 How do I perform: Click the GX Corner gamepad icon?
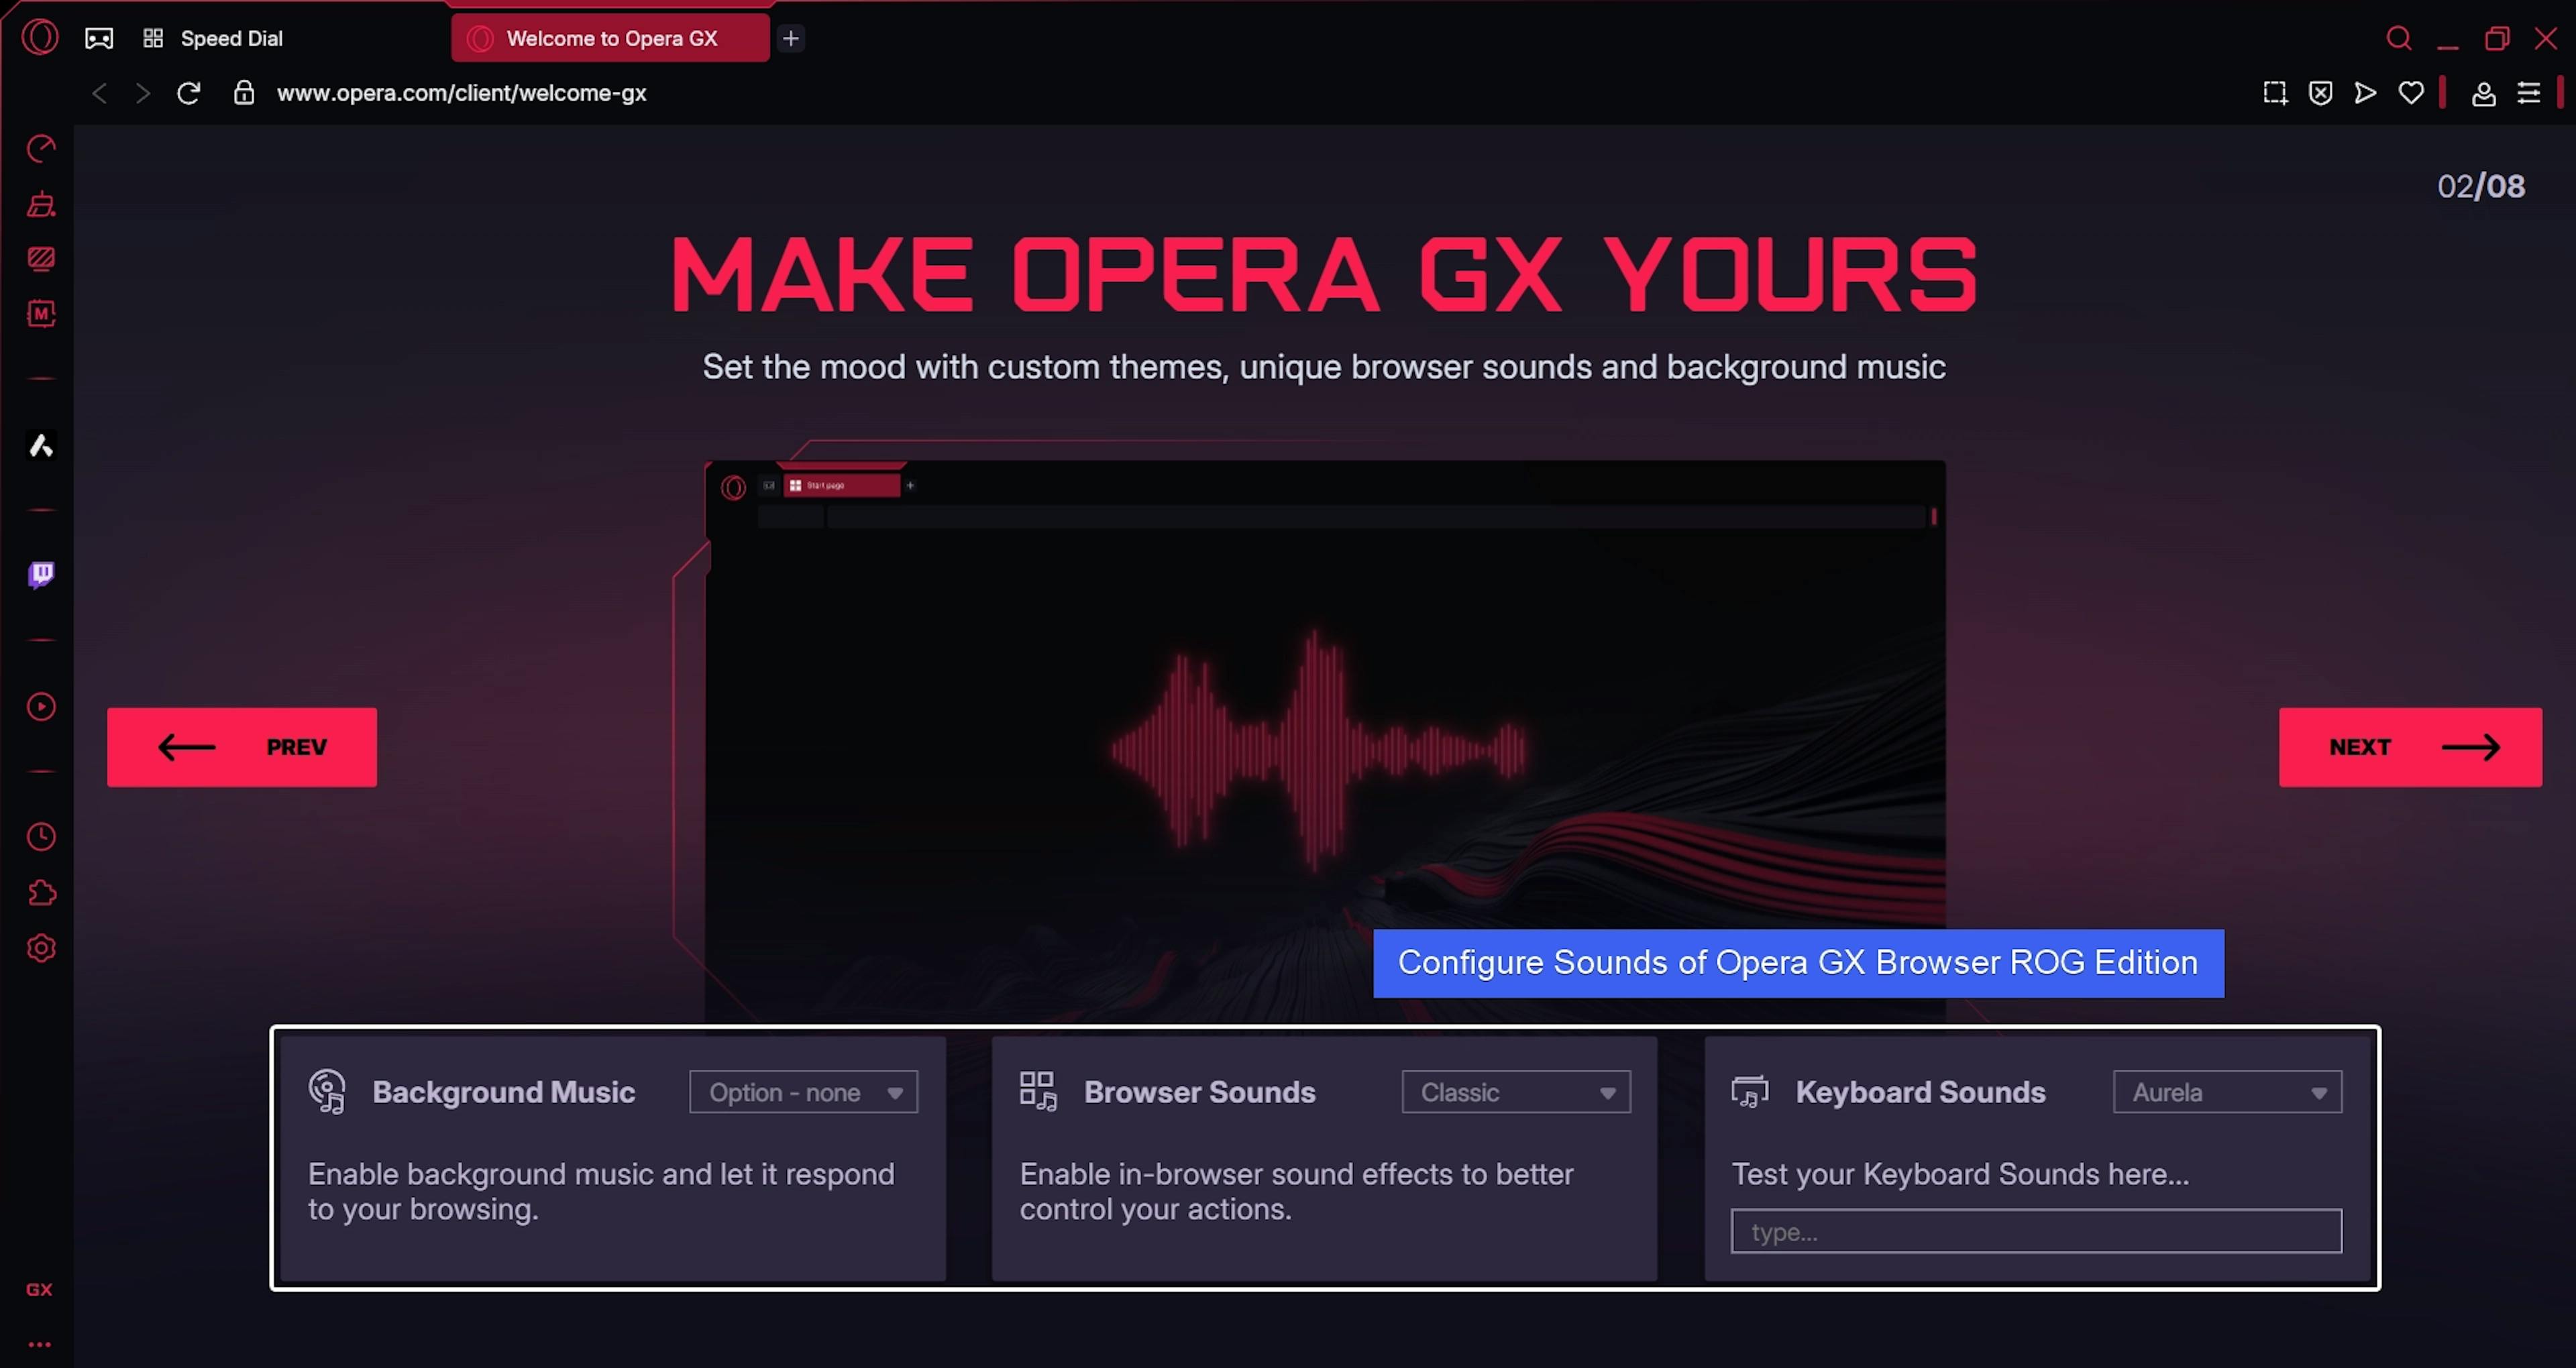[x=99, y=39]
